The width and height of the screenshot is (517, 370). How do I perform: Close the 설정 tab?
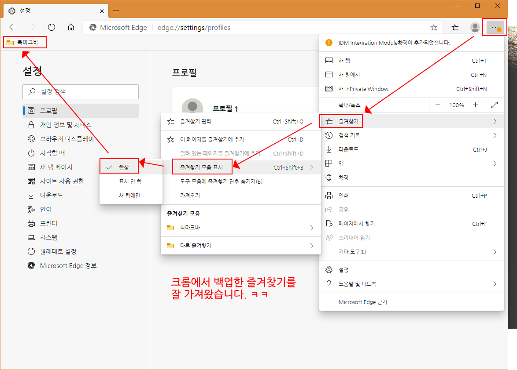point(102,11)
